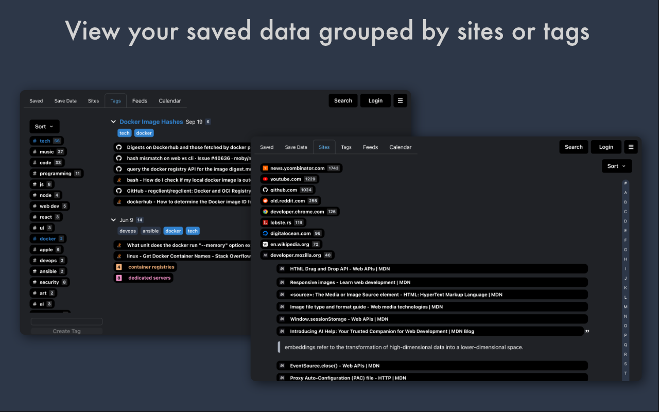Screen dimensions: 659x412
Task: Click GitHub icon beside query the docker registry row
Action: pyautogui.click(x=118, y=169)
